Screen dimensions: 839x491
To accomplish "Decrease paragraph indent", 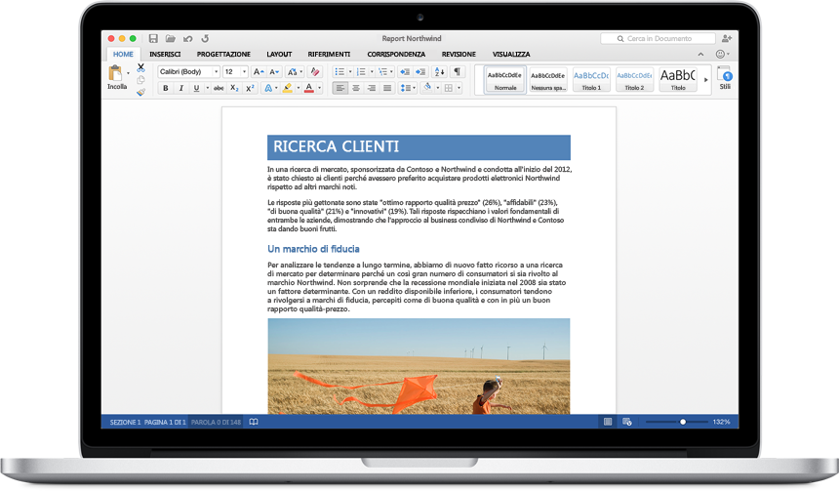I will pyautogui.click(x=405, y=72).
